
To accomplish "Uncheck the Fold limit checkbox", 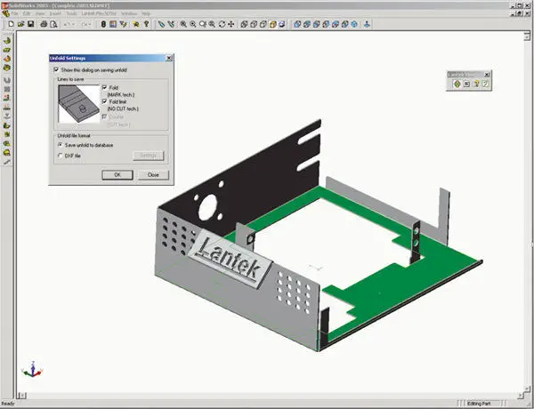I will [104, 102].
